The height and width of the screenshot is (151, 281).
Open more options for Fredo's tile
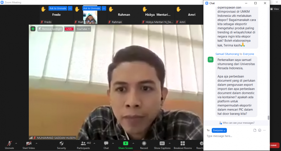(x=70, y=8)
